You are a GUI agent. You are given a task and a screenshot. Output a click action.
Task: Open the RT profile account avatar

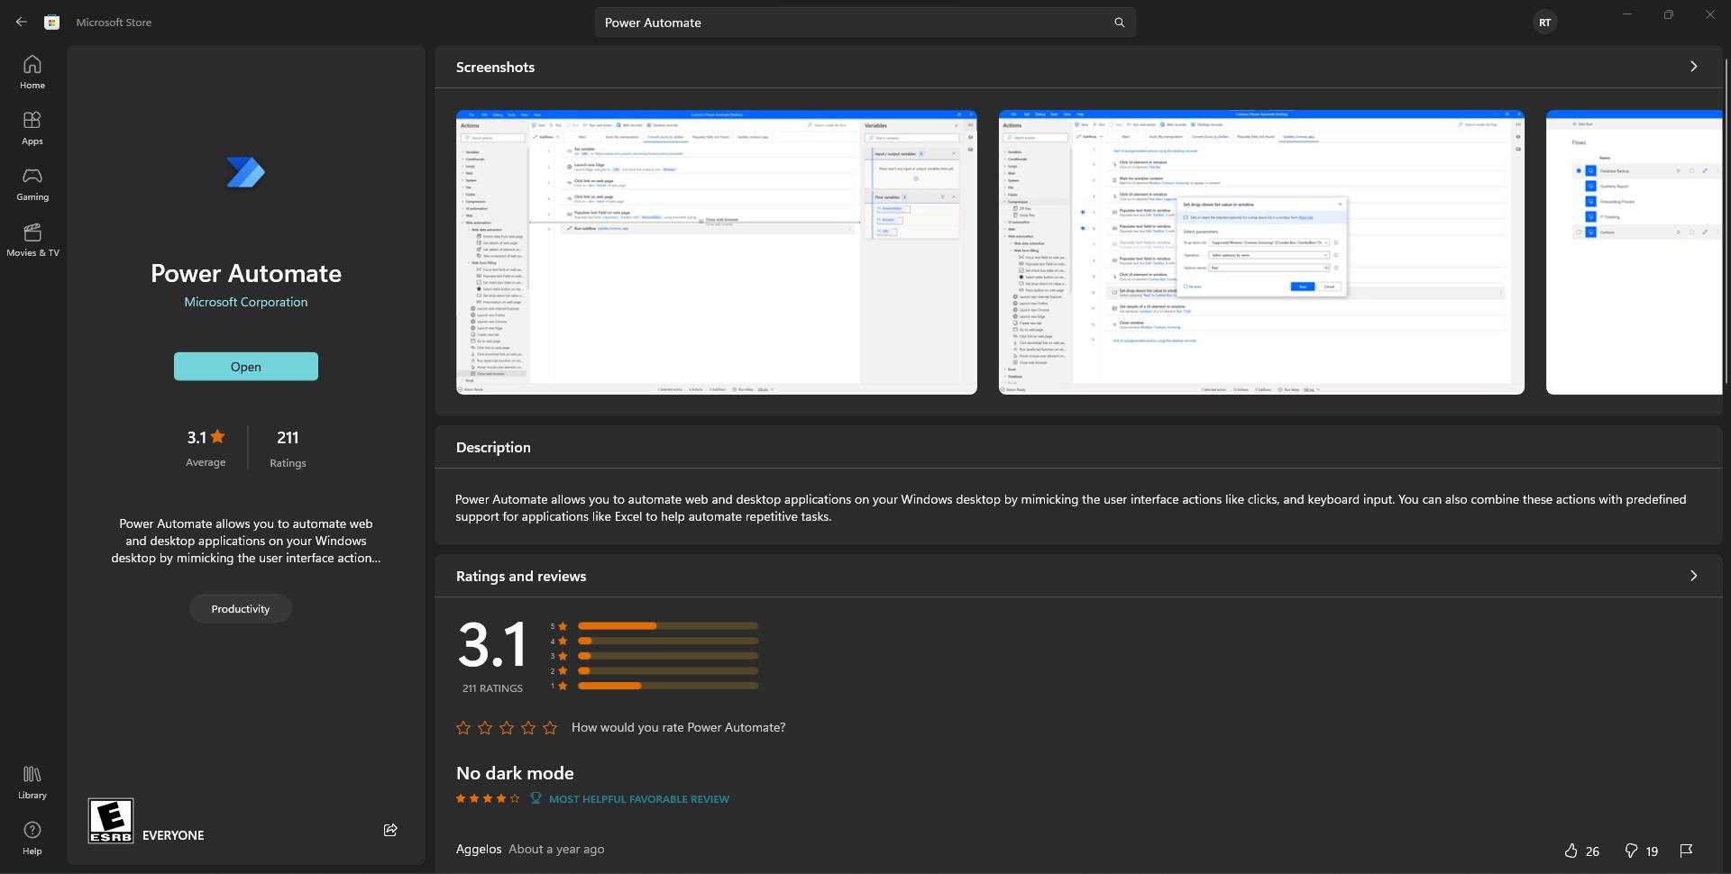[1545, 23]
